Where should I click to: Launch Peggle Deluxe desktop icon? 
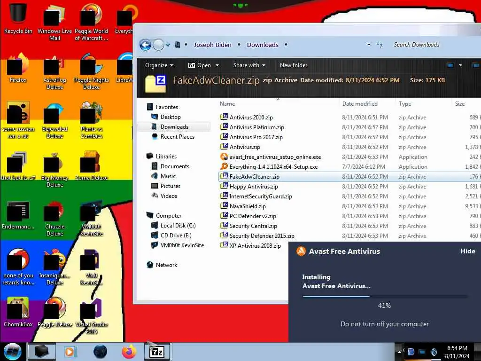point(54,312)
